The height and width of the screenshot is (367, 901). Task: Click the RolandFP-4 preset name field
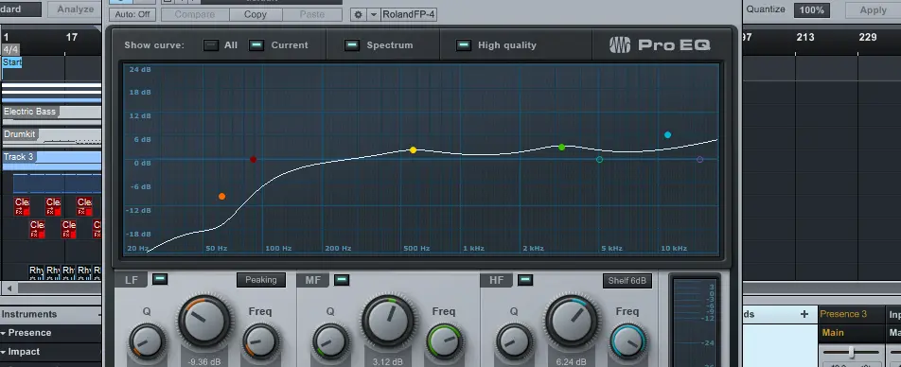point(409,15)
